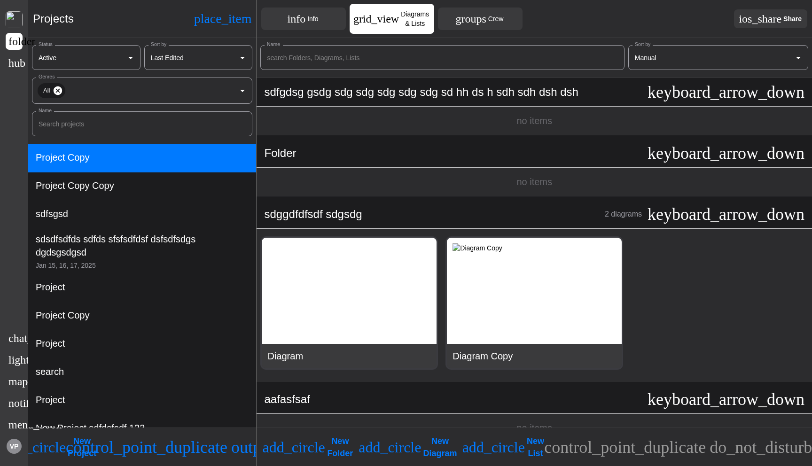Click the VP user avatar
This screenshot has width=812, height=466.
(14, 446)
